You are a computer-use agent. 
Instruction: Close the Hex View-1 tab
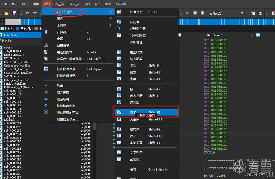point(252,35)
